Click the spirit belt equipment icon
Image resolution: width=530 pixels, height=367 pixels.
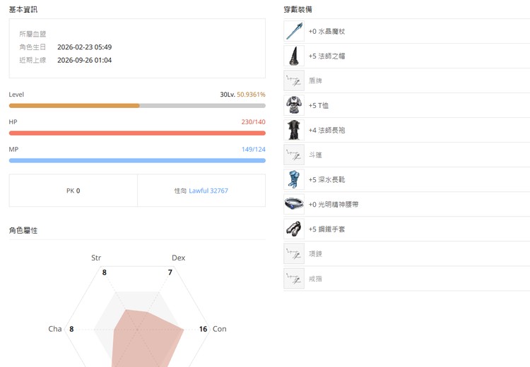294,204
